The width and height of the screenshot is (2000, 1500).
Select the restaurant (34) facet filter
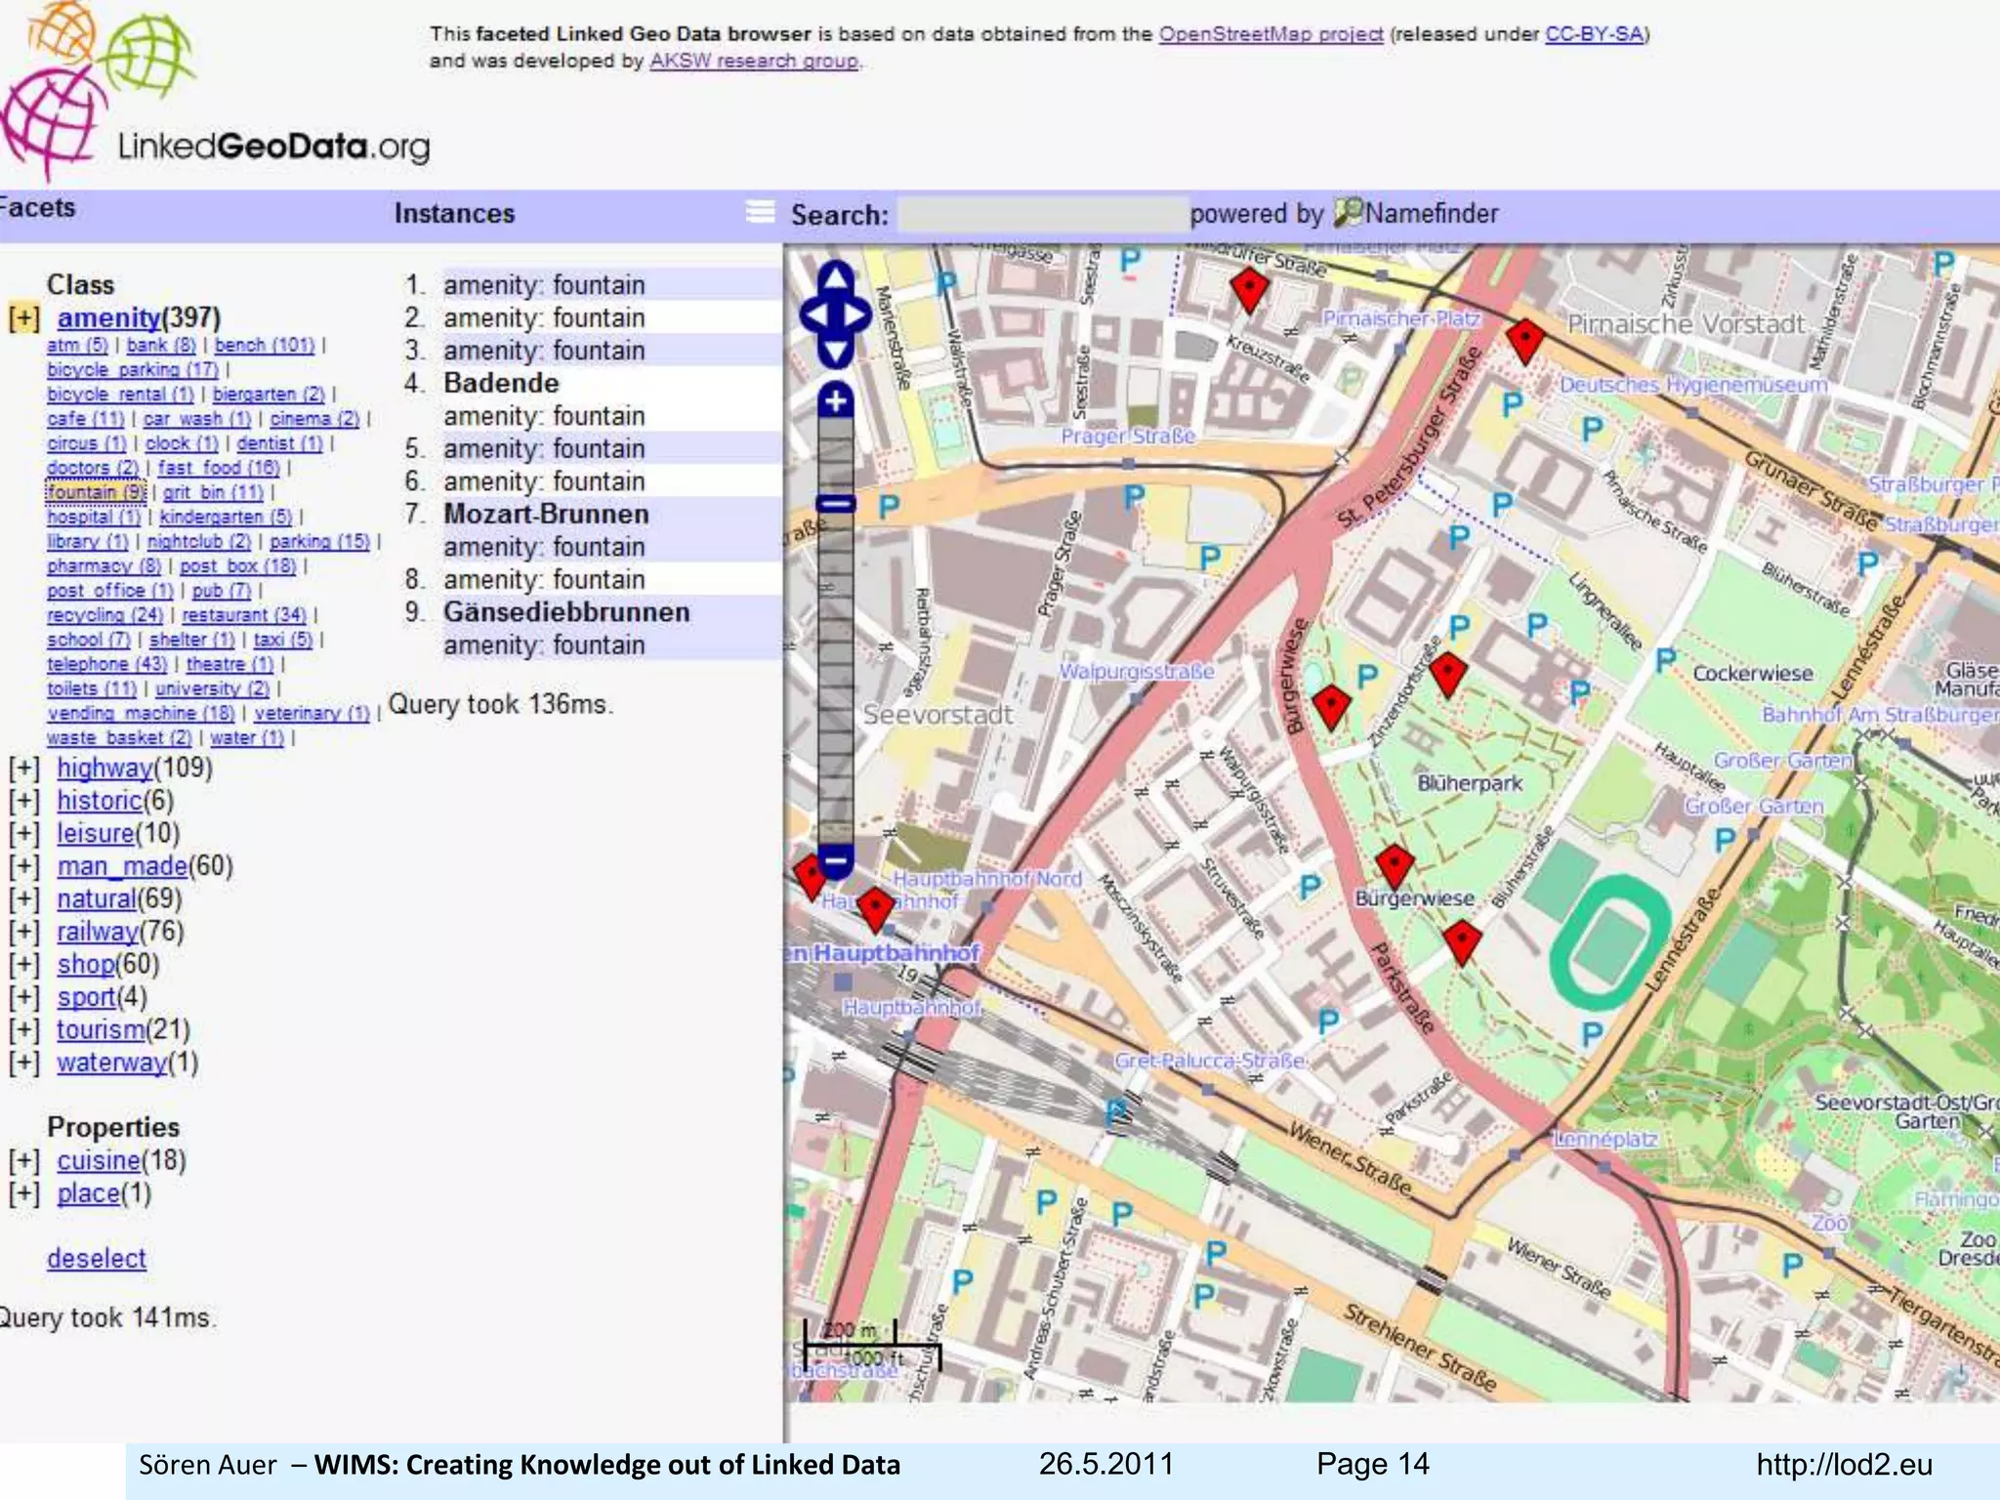coord(243,615)
